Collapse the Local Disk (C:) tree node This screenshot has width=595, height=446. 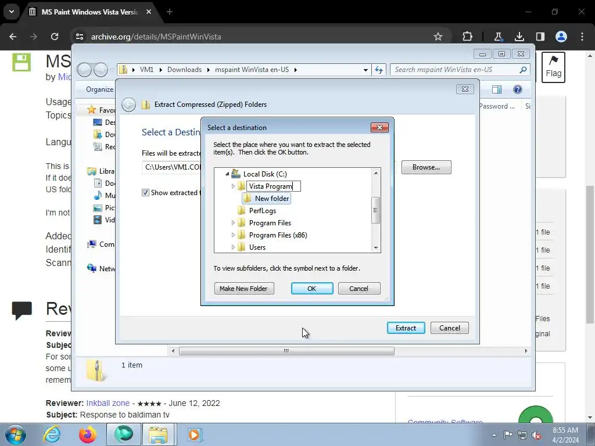click(x=227, y=174)
